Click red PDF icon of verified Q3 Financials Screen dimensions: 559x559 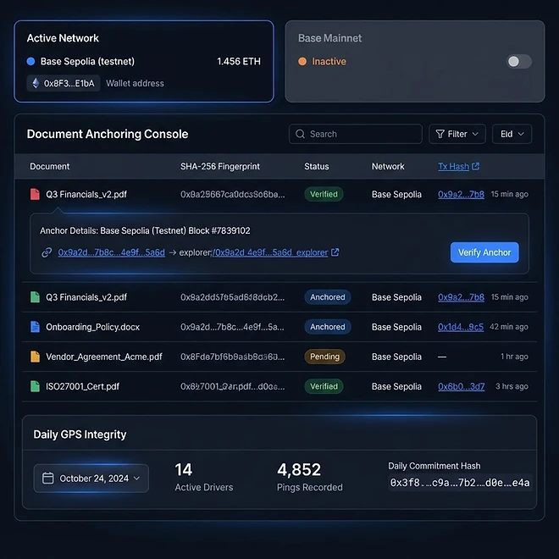[35, 194]
